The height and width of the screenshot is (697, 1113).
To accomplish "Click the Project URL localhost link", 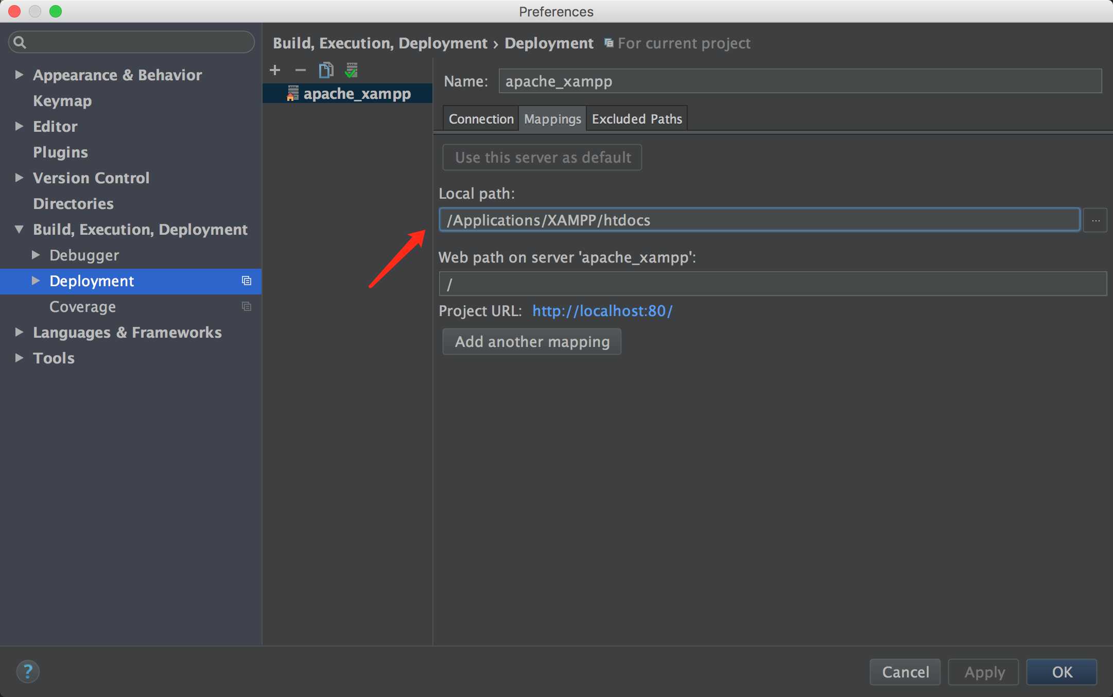I will [602, 311].
